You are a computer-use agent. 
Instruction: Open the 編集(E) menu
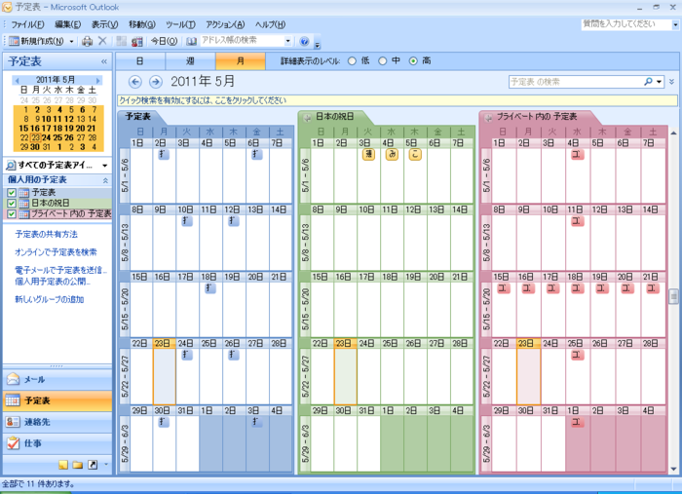point(67,24)
